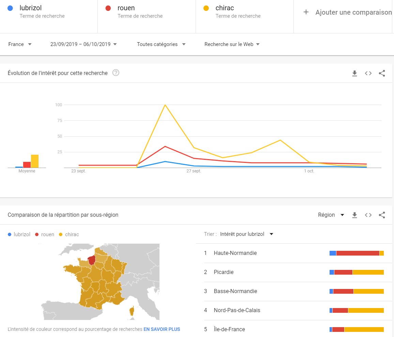Click embed code icon for interest chart

click(368, 73)
